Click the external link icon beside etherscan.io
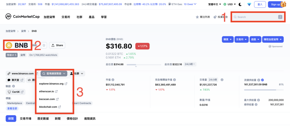Screen dimensions: 290x128 point(56,91)
